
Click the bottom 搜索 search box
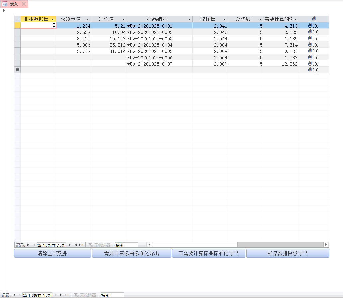pos(112,295)
